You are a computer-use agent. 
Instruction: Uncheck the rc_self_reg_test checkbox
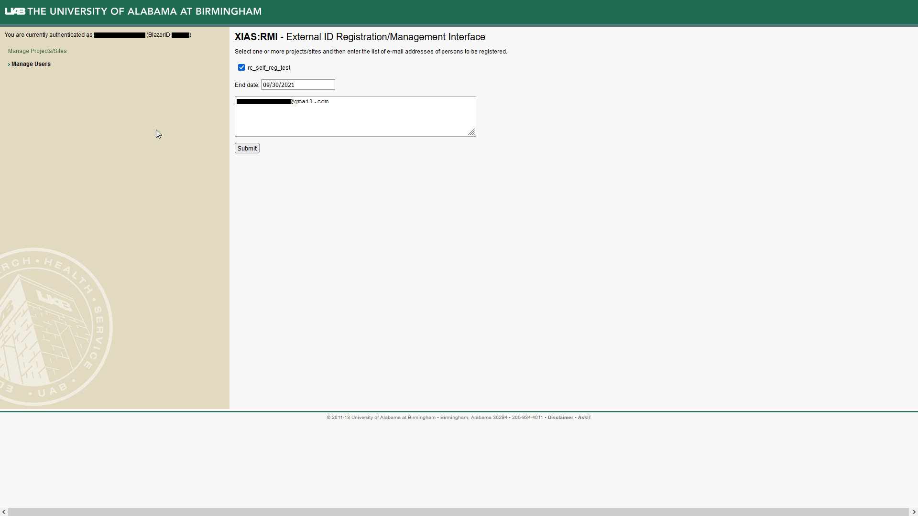(x=241, y=67)
